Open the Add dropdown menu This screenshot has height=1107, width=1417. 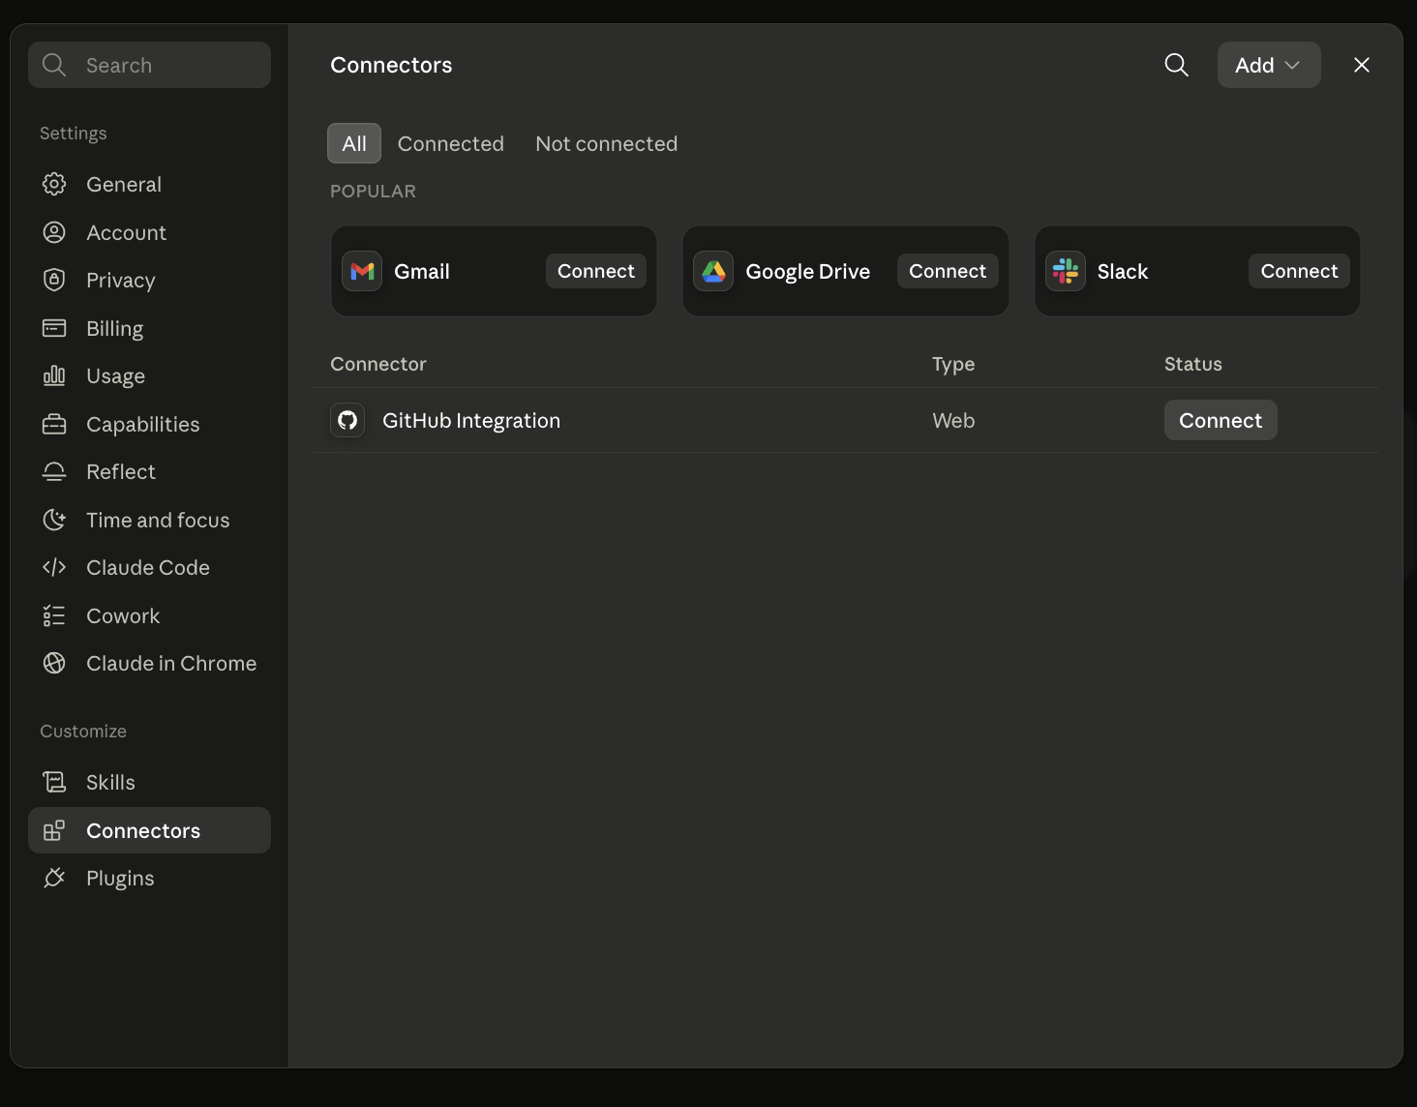(1269, 65)
